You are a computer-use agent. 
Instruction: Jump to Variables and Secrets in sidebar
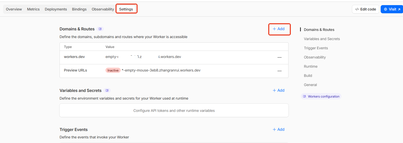[322, 39]
